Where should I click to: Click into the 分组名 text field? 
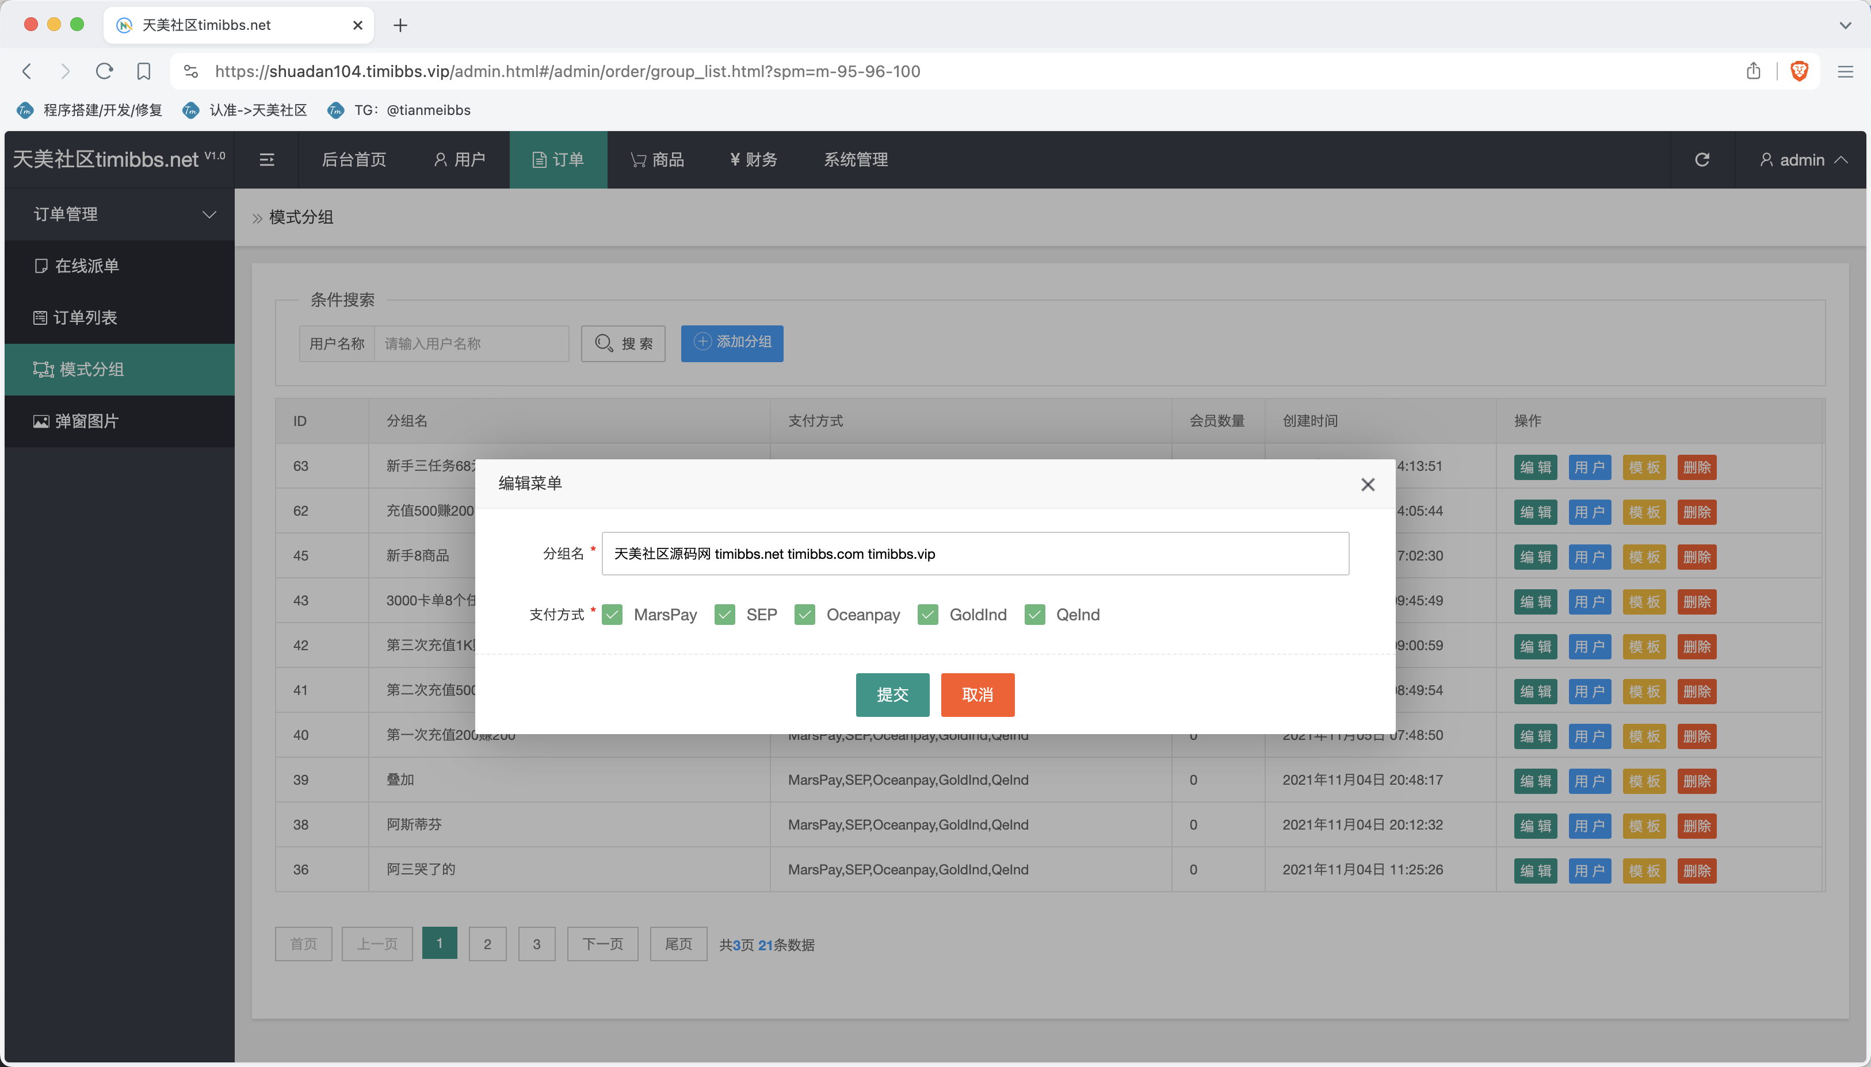tap(975, 554)
